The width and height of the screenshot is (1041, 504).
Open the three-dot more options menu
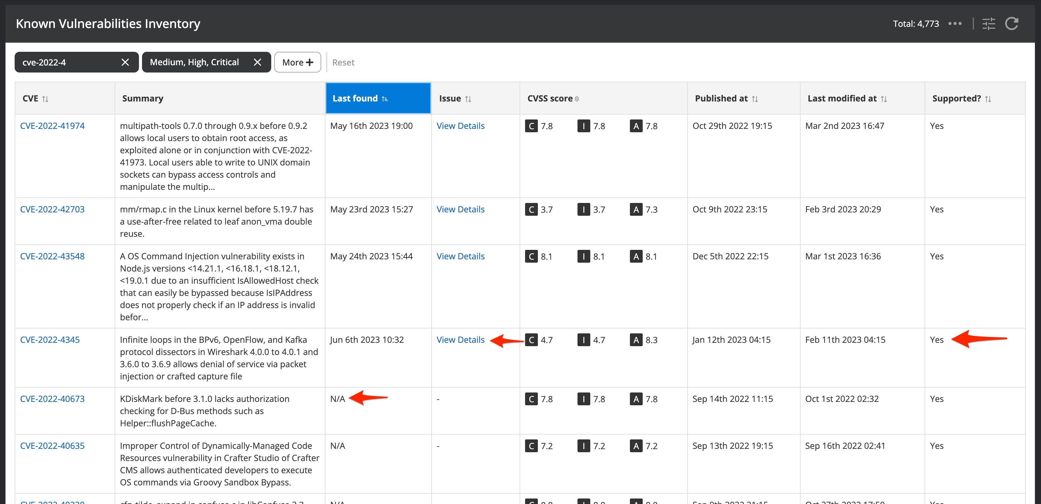(x=955, y=23)
